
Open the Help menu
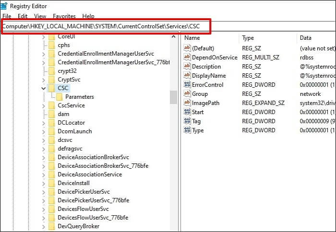coord(88,16)
